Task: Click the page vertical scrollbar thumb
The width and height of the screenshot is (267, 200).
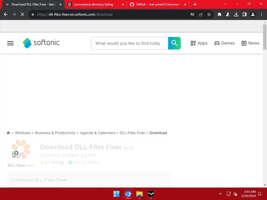Action: pyautogui.click(x=265, y=37)
